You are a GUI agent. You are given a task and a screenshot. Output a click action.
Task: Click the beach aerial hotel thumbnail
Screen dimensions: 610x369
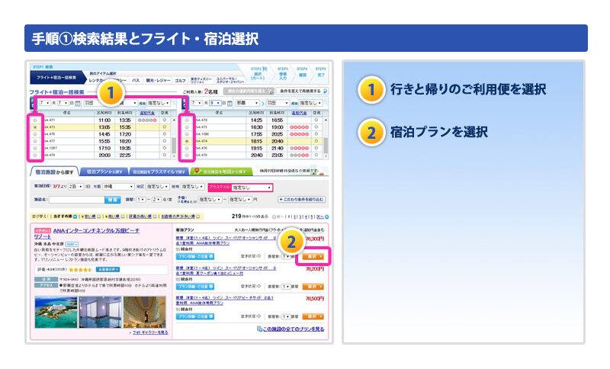point(56,311)
